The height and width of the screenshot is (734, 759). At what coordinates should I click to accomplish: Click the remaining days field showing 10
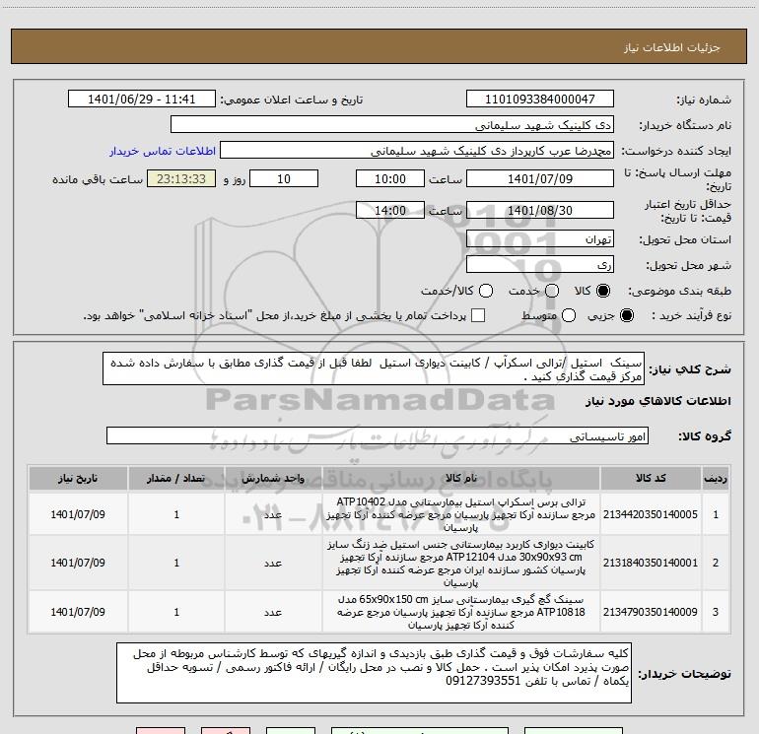pos(284,178)
